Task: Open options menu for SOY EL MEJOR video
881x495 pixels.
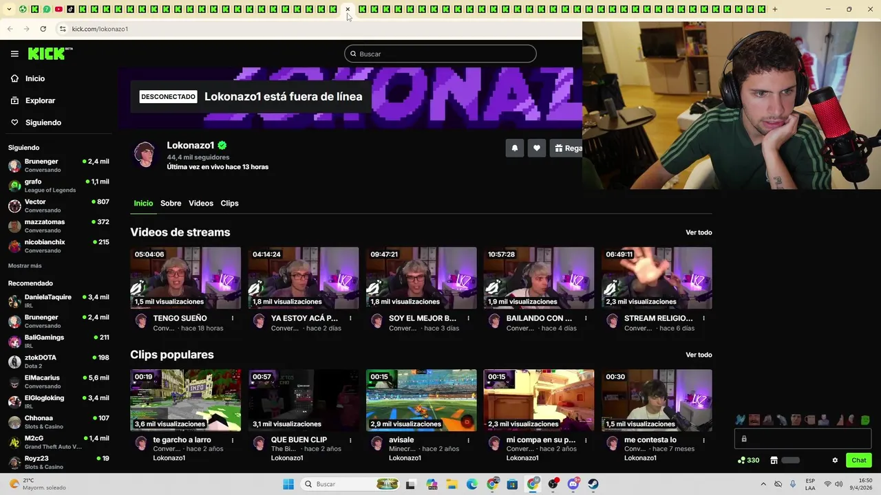Action: (468, 318)
